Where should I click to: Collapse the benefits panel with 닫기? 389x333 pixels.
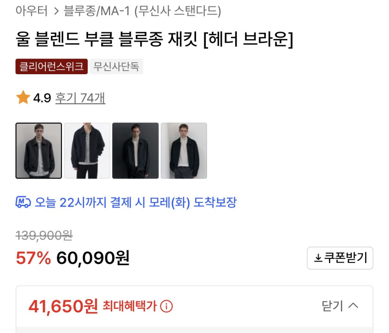[340, 306]
